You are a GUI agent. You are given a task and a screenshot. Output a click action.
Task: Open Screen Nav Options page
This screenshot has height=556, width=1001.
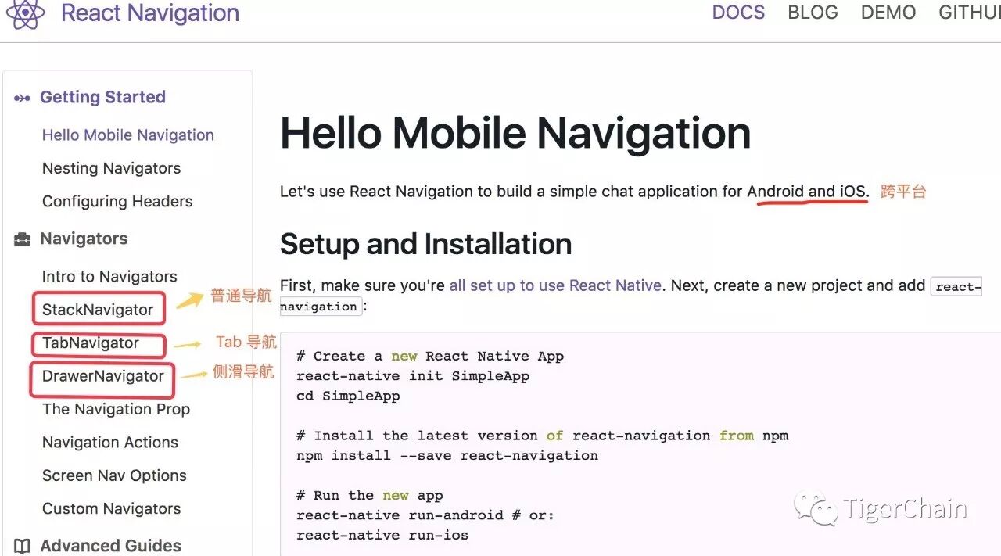[x=114, y=475]
